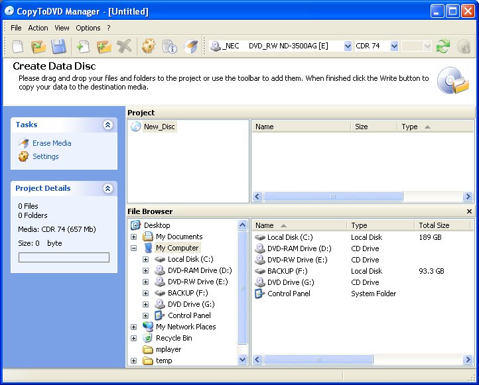Expand the temp folder node
The image size is (479, 385).
point(133,360)
